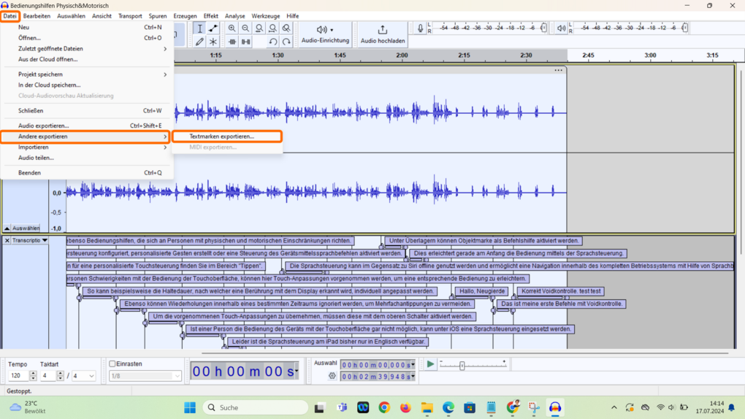Image resolution: width=745 pixels, height=419 pixels.
Task: Select the Selection (I-beam) tool
Action: coord(199,28)
